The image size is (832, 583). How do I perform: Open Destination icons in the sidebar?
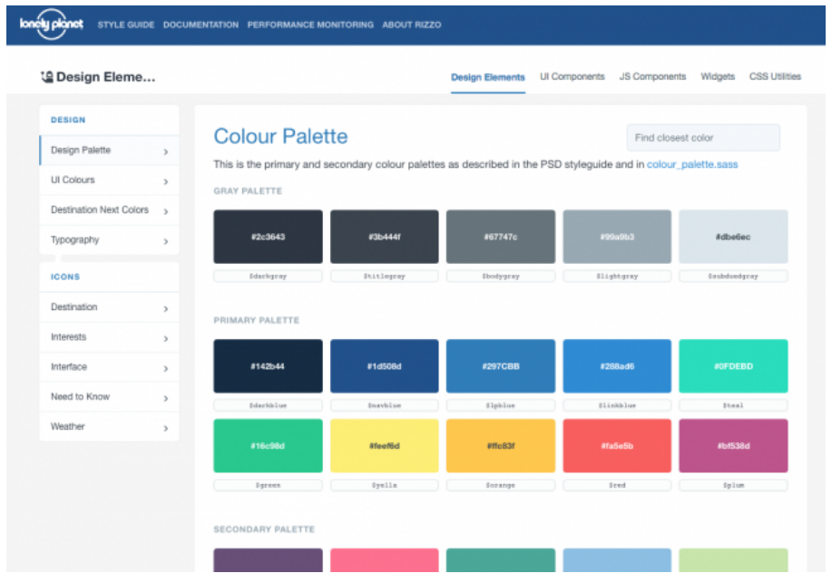pyautogui.click(x=109, y=307)
